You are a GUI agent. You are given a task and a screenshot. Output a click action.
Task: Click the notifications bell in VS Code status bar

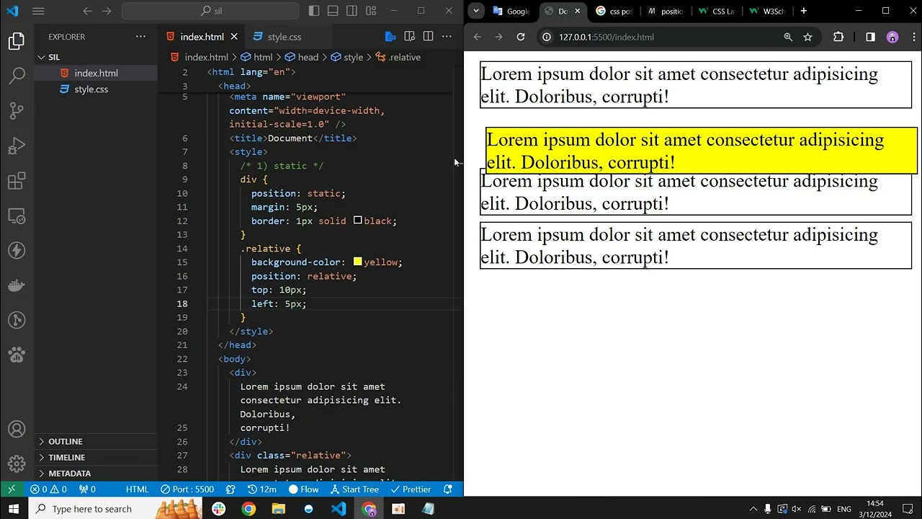(x=448, y=489)
